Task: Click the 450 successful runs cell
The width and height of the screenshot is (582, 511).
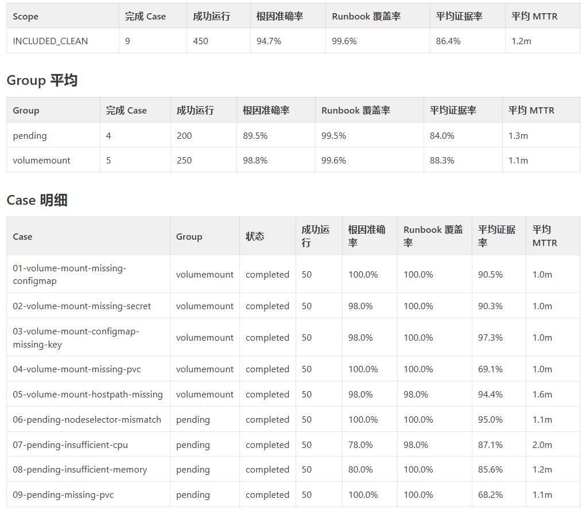Action: [200, 41]
